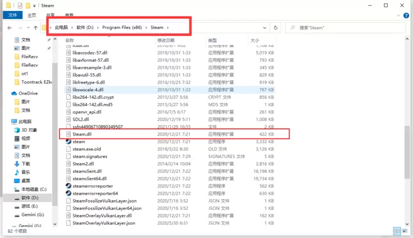
Task: Click the Forward navigation arrow
Action: [x=20, y=28]
